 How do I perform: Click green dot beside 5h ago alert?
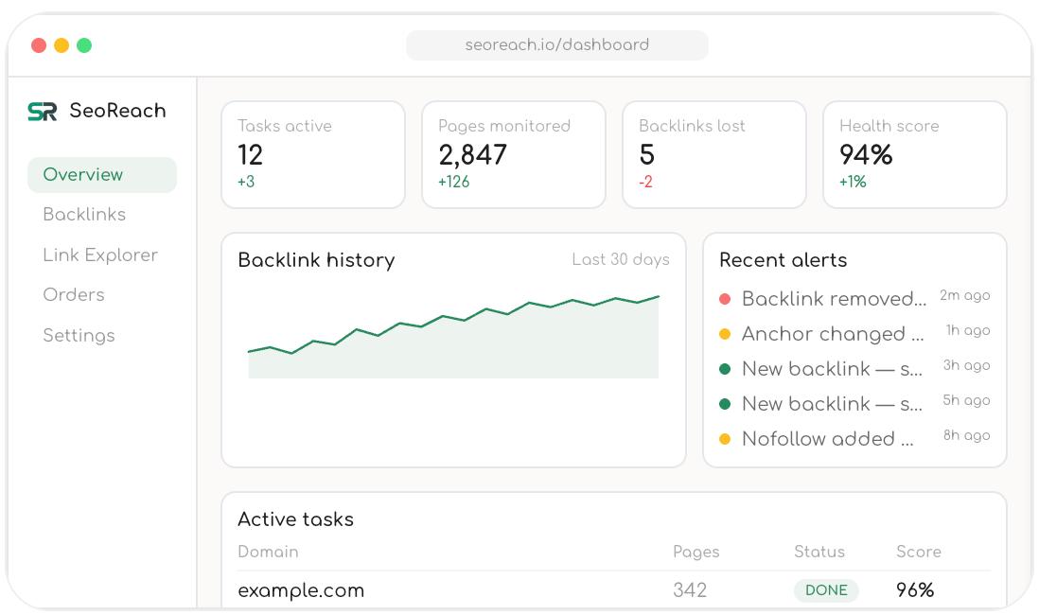tap(725, 404)
